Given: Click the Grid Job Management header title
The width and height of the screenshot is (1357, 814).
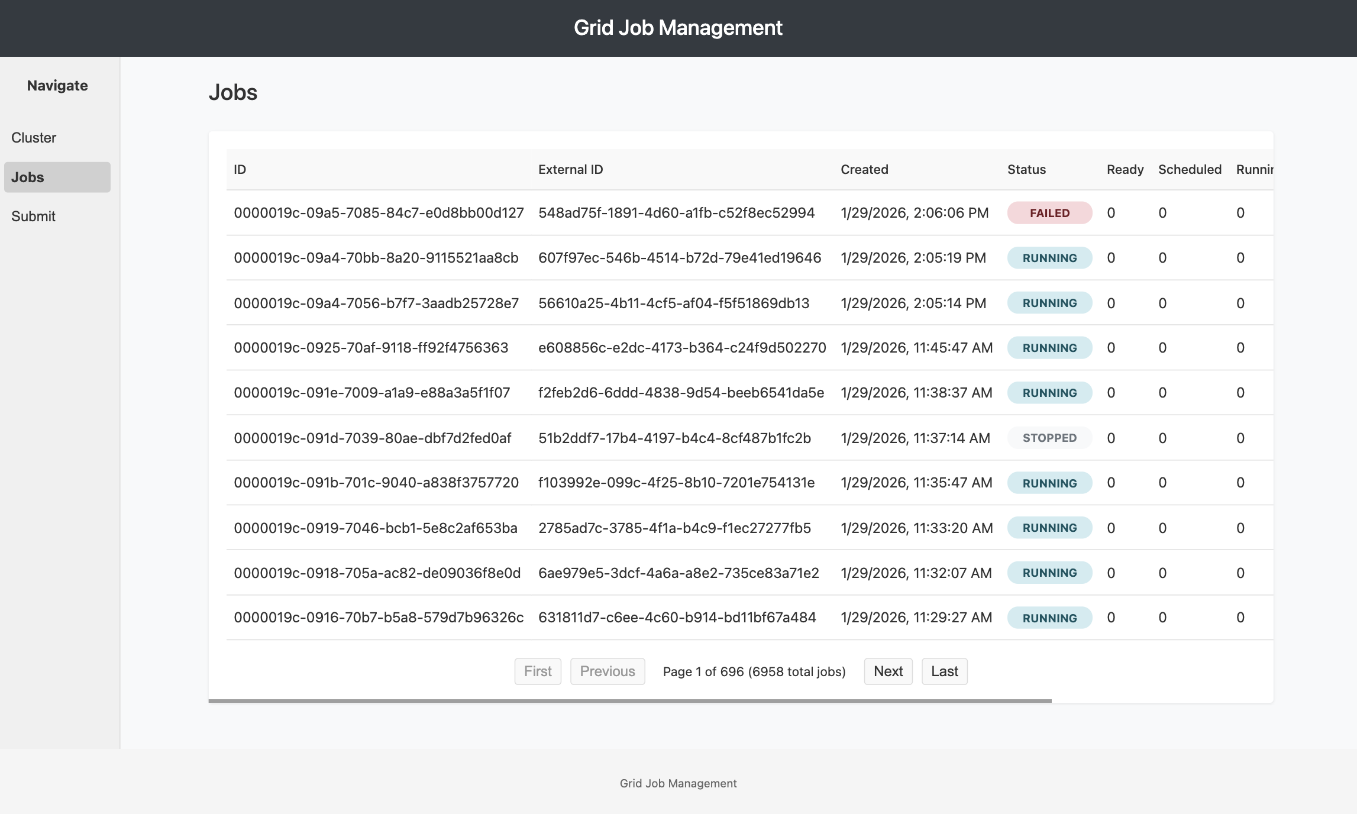Looking at the screenshot, I should [x=678, y=27].
